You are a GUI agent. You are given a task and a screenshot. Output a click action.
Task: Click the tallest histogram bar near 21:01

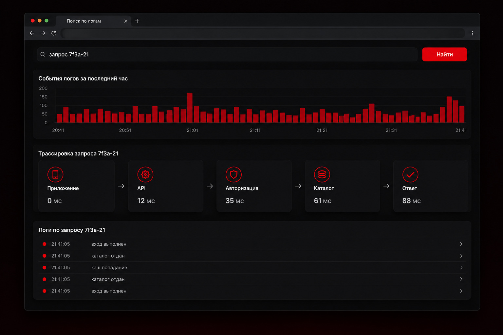click(x=190, y=108)
